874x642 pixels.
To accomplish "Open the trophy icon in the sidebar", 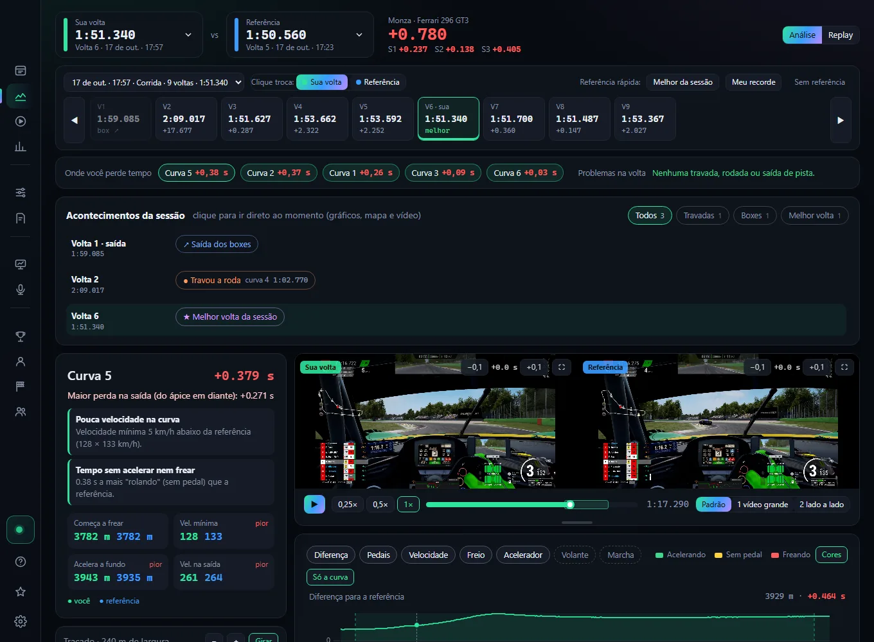I will [x=21, y=336].
